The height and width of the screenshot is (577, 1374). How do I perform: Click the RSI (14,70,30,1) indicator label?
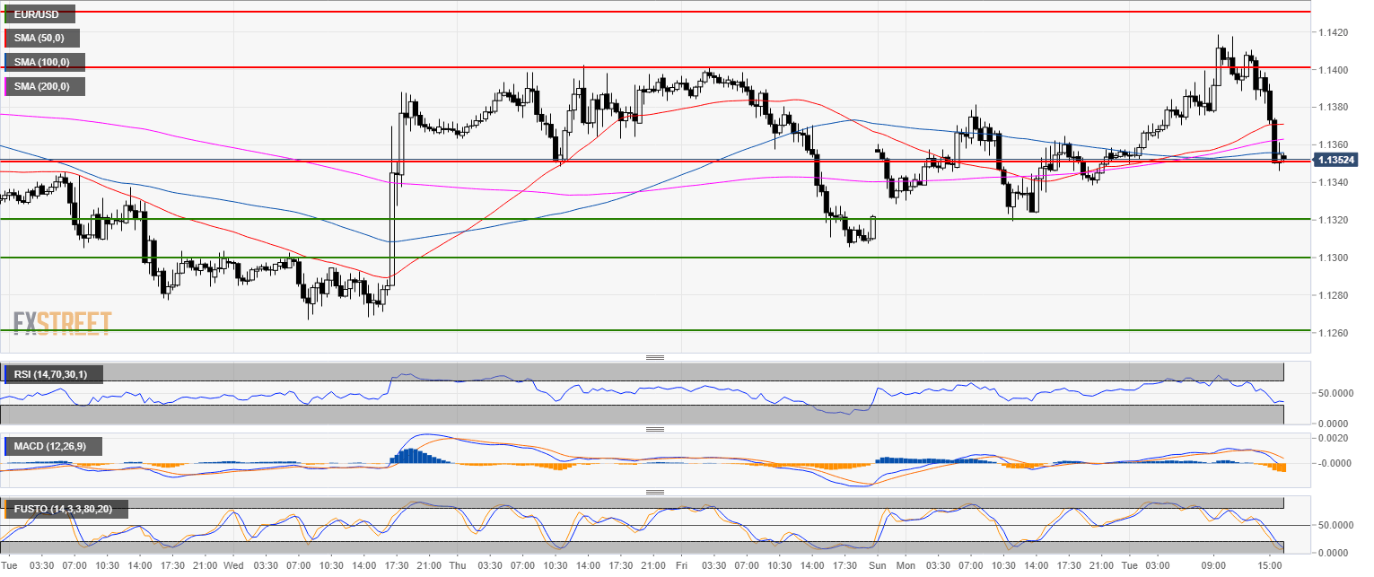52,373
